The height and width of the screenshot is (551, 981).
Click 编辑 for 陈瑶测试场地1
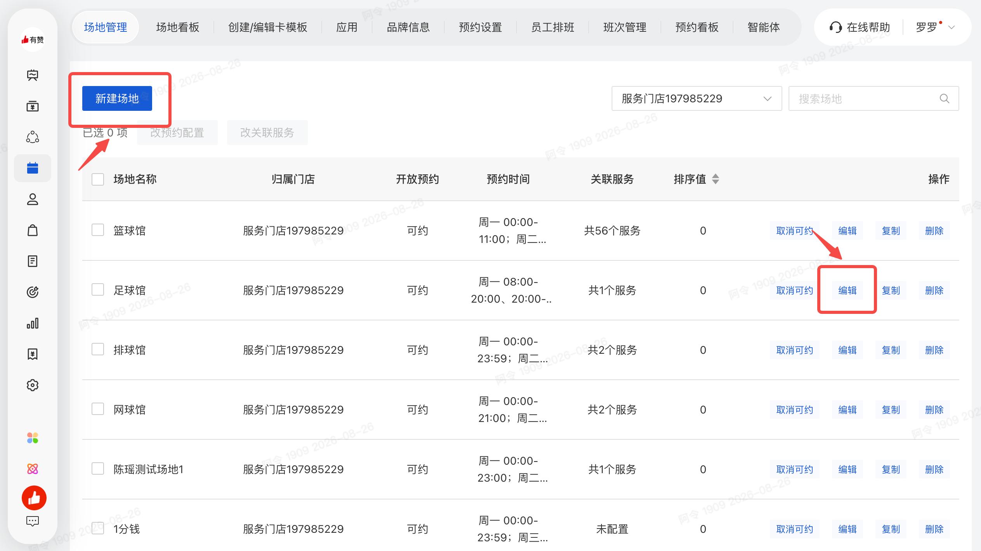[848, 469]
